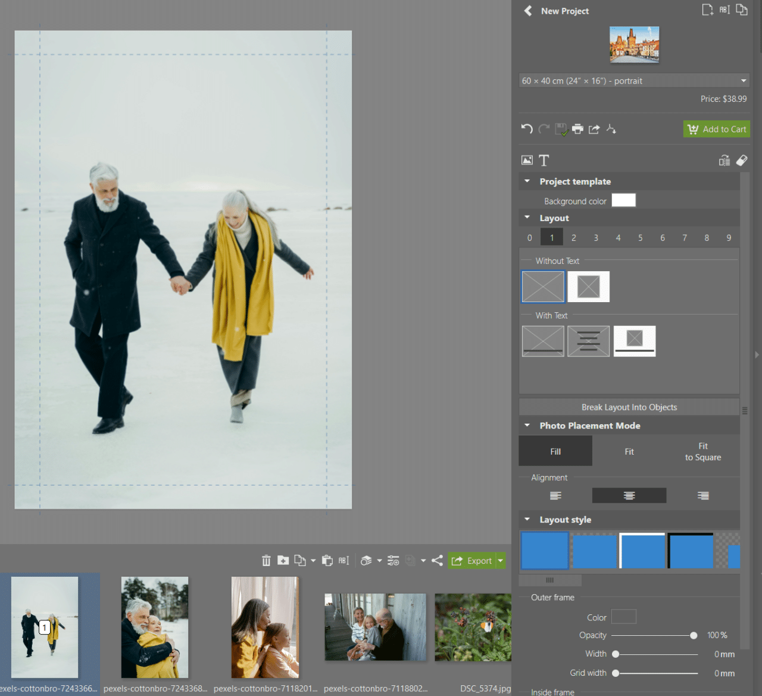Click the export to PDF icon
Image resolution: width=762 pixels, height=696 pixels.
(611, 129)
